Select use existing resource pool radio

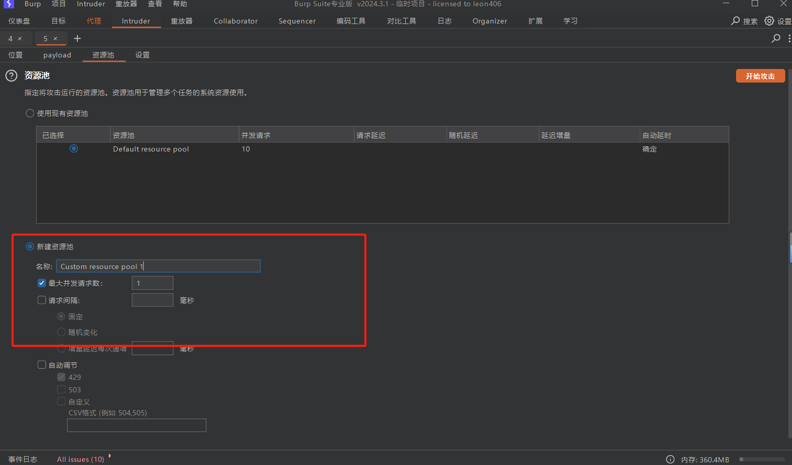30,113
